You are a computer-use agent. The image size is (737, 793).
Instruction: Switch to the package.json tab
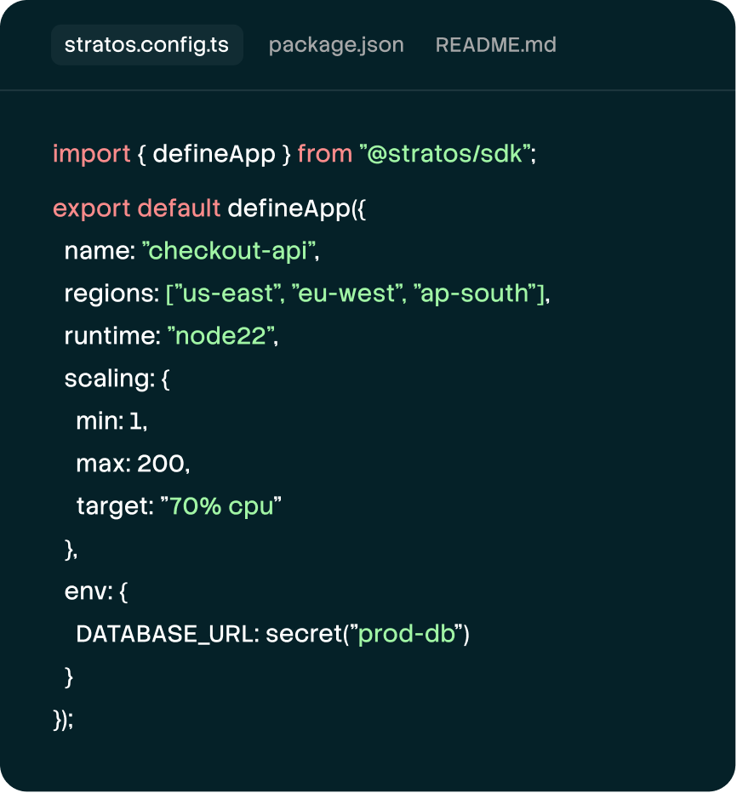tap(336, 45)
